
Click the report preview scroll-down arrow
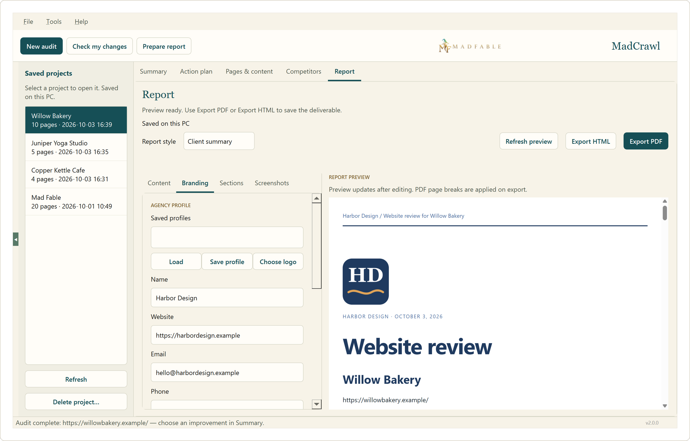click(x=665, y=406)
